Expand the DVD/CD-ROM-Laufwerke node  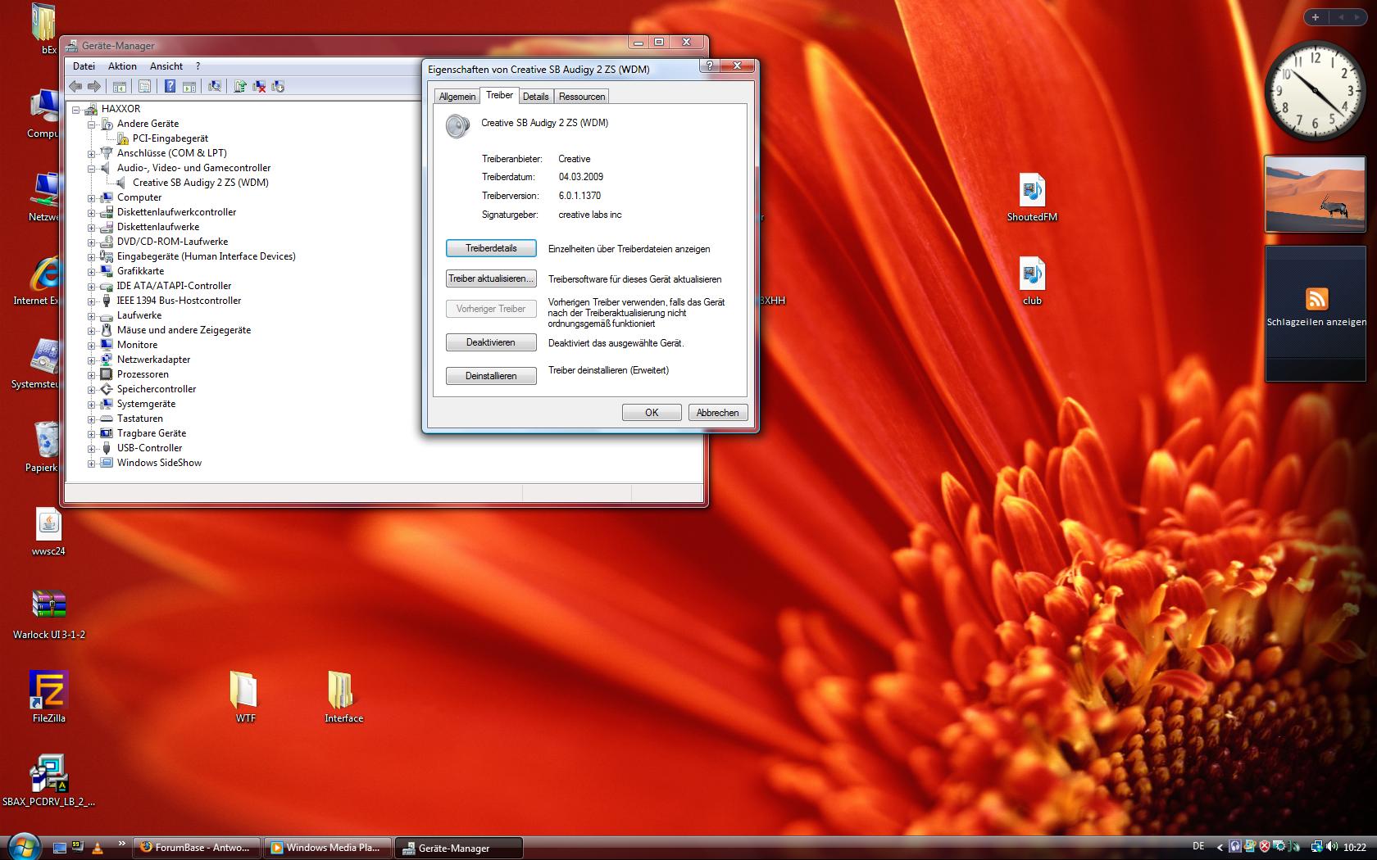pyautogui.click(x=92, y=242)
